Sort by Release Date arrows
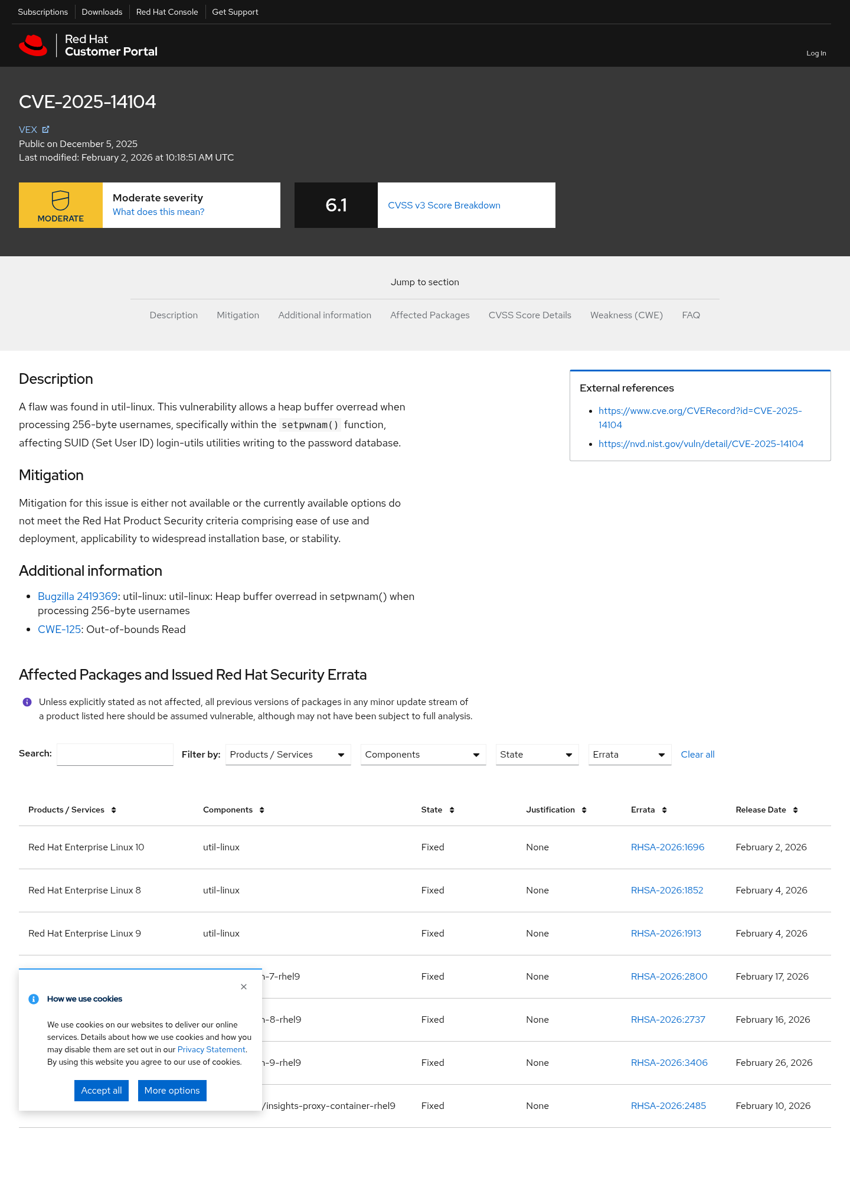850x1181 pixels. (x=796, y=810)
